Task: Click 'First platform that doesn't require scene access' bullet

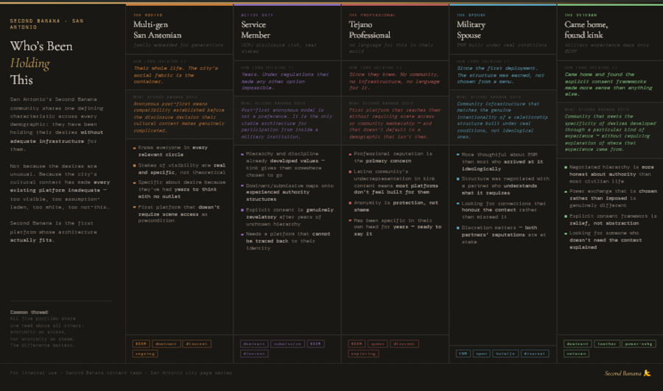Action: tap(176, 214)
